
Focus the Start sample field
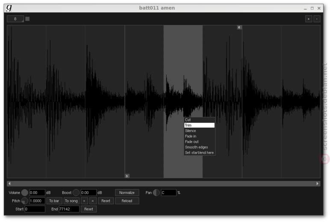(35, 209)
